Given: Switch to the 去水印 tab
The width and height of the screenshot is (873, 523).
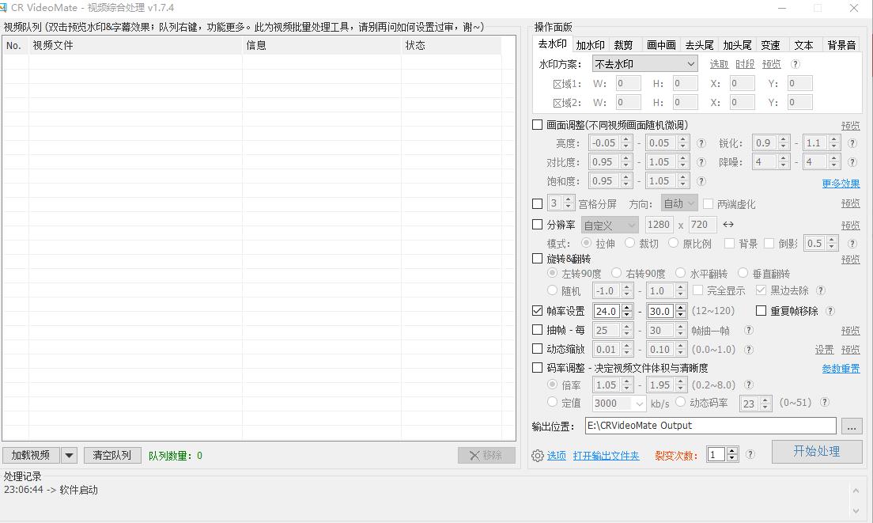Looking at the screenshot, I should pyautogui.click(x=552, y=44).
